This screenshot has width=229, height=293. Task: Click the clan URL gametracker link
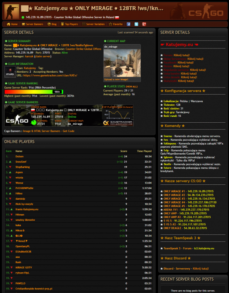click(x=50, y=75)
